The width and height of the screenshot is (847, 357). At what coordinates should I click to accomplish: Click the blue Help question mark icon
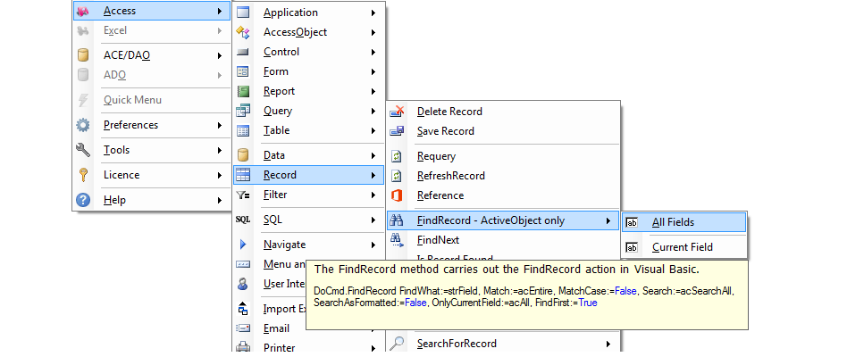coord(83,200)
